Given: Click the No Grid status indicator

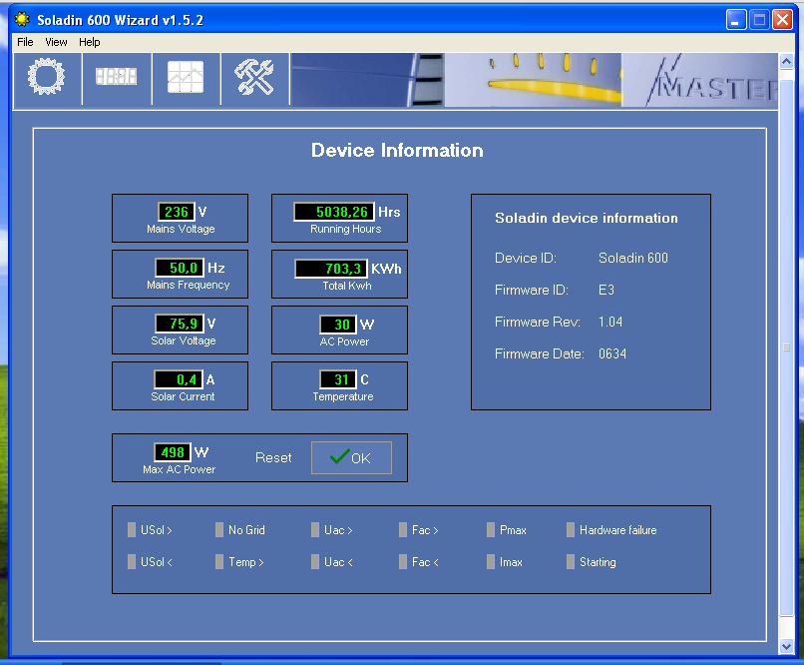Looking at the screenshot, I should click(x=219, y=530).
